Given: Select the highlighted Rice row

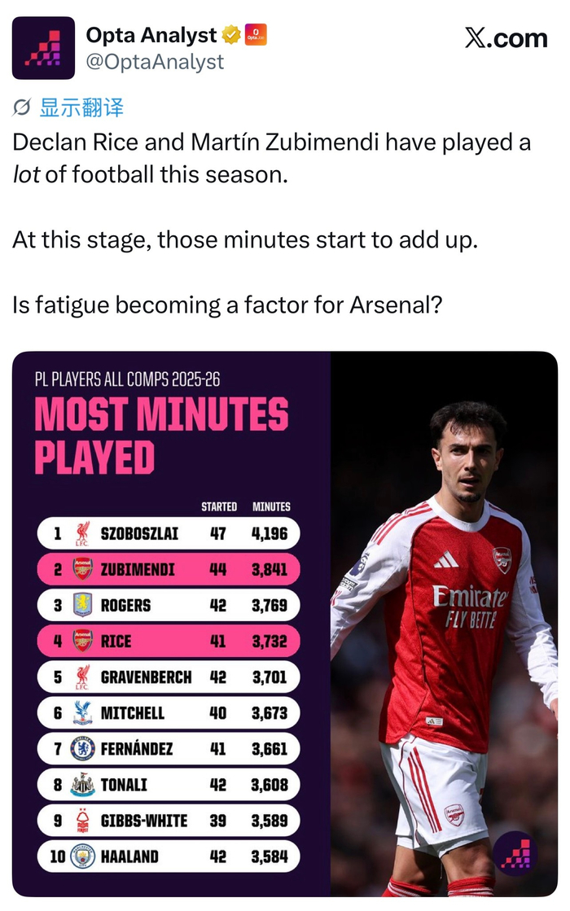Looking at the screenshot, I should tap(169, 642).
